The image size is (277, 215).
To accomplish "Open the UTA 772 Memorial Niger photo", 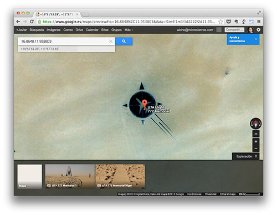I will (x=120, y=176).
